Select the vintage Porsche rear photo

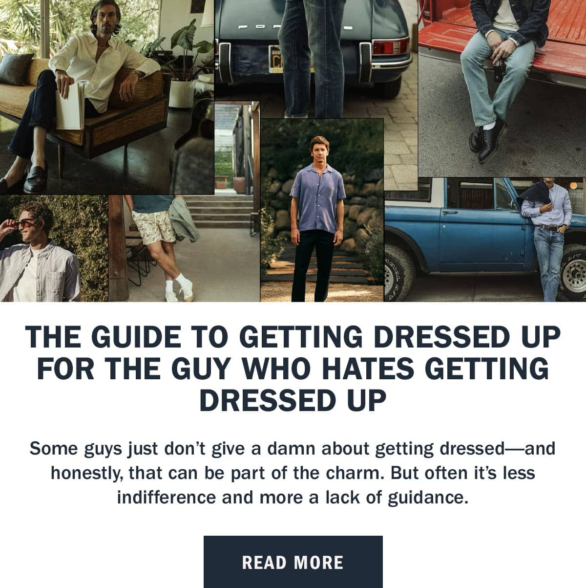[316, 59]
